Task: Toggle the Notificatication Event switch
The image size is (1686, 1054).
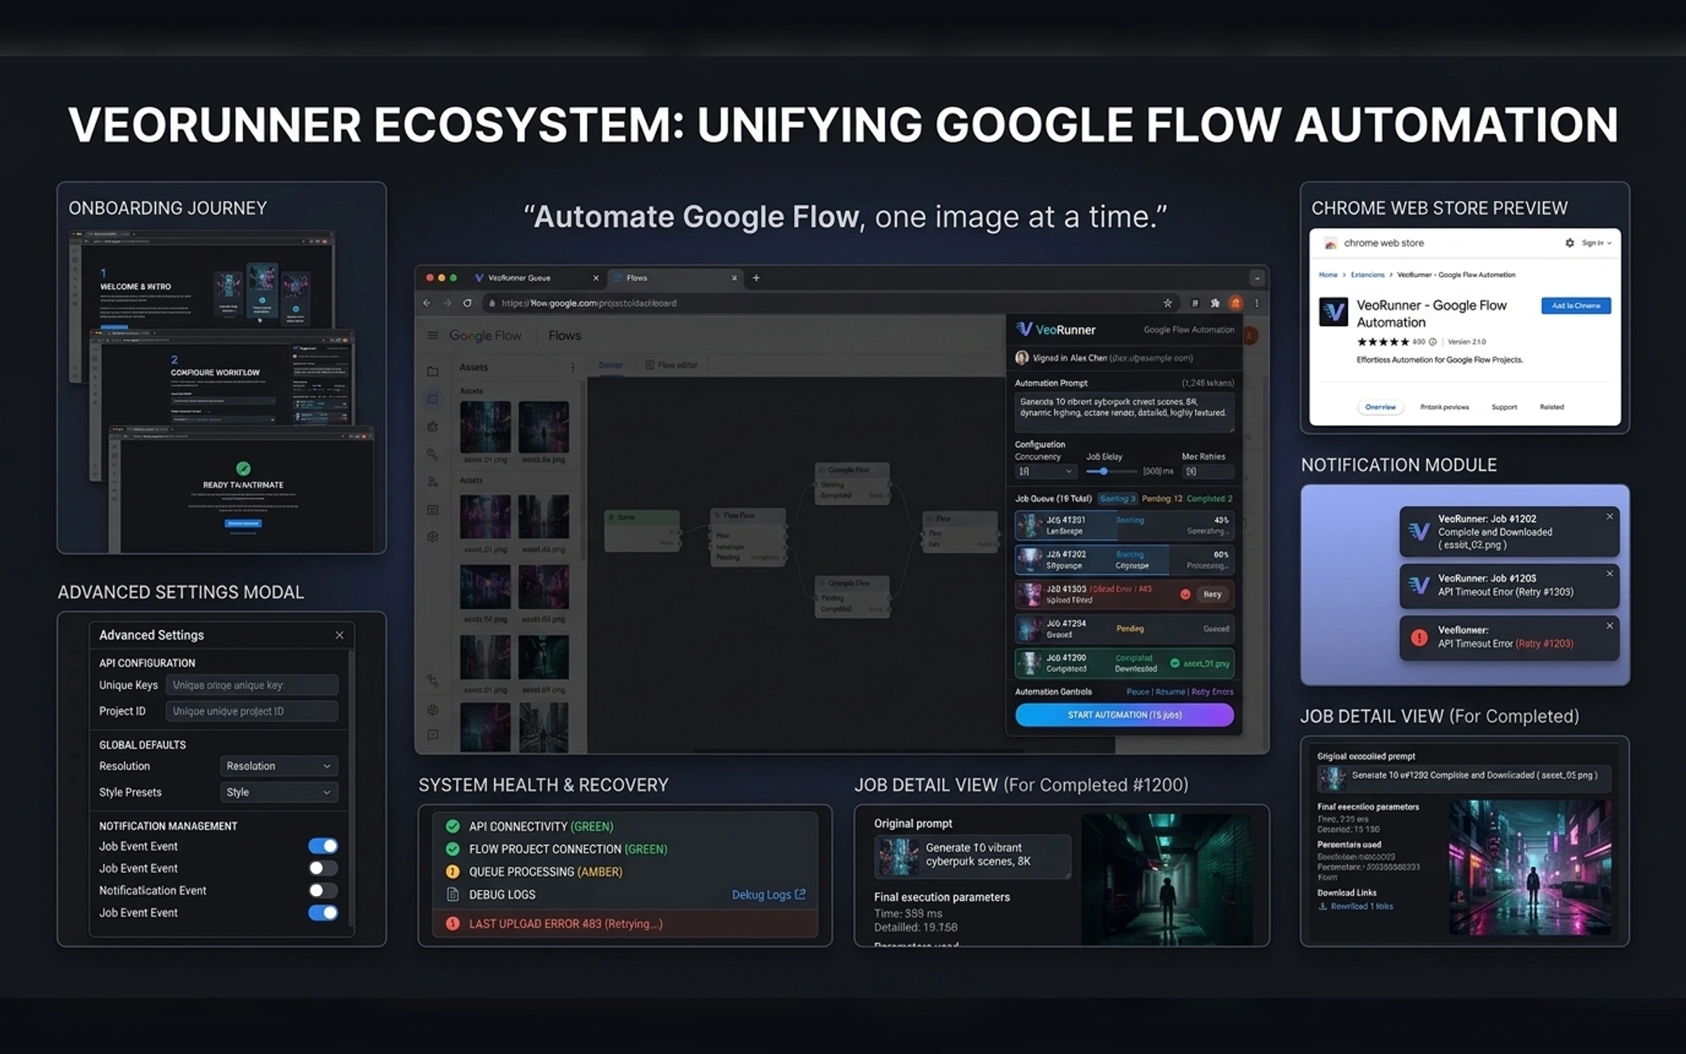Action: [x=322, y=890]
